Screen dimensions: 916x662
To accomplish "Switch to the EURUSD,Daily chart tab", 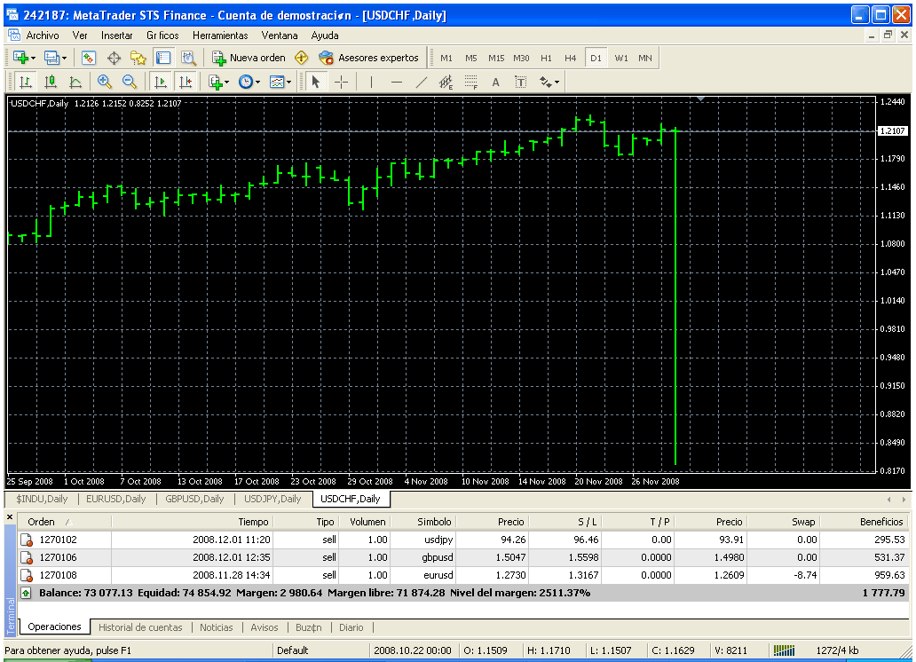I will [116, 499].
